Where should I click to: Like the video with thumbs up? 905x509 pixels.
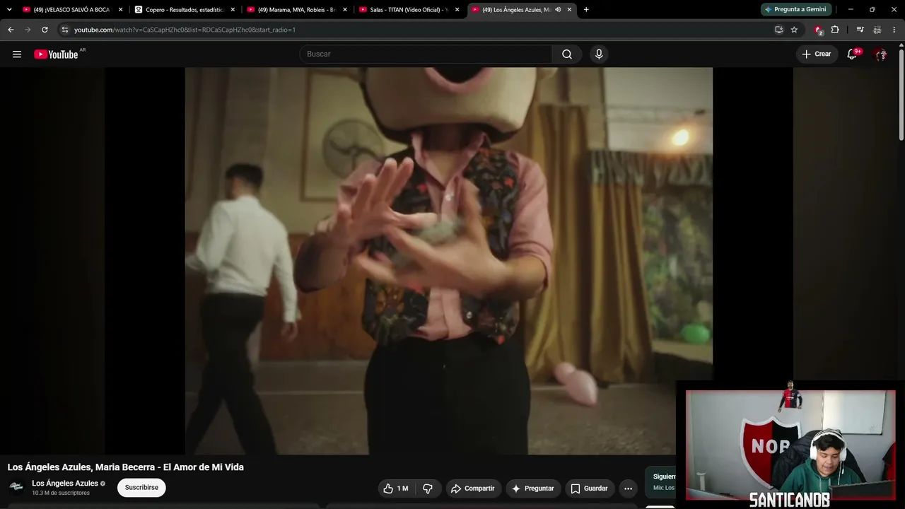tap(396, 488)
